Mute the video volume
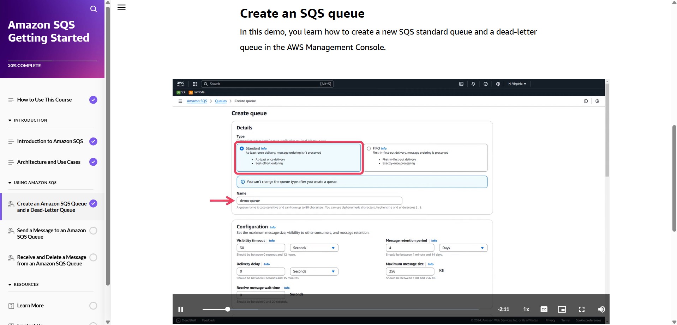Viewport: 677px width, 325px height. click(x=601, y=309)
